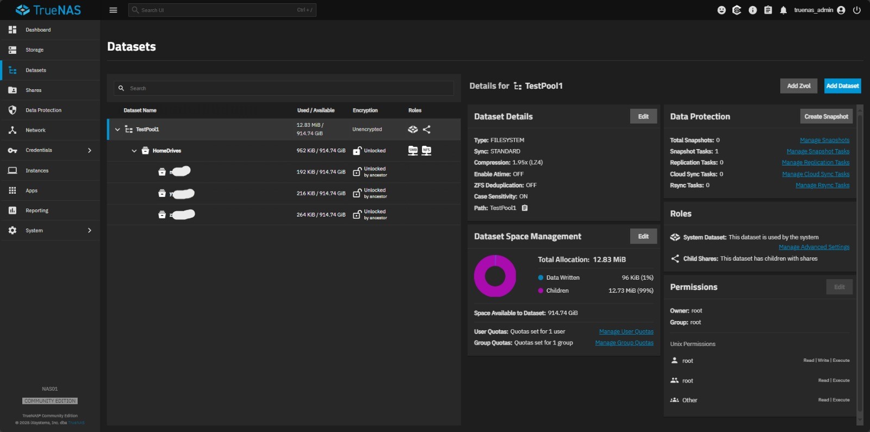Click the SMB share icon on HomeDrives row
Image resolution: width=870 pixels, height=432 pixels.
(x=413, y=151)
